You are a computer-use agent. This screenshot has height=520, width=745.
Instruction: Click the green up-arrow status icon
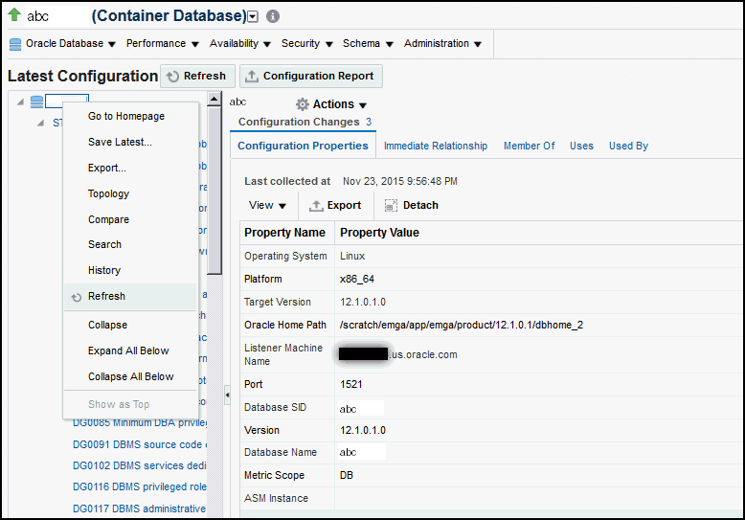(x=14, y=14)
